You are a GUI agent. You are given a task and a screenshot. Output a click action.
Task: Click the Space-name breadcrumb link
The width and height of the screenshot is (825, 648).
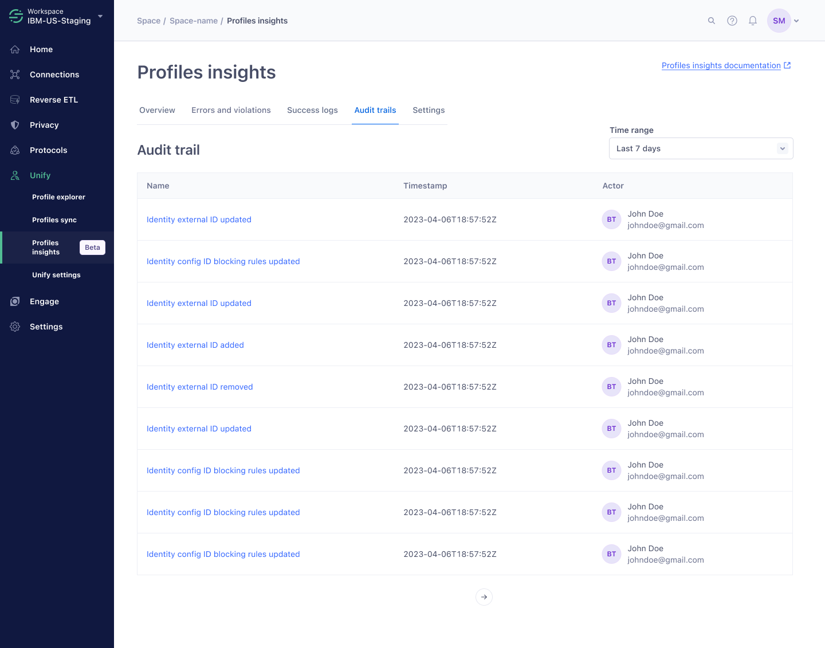pyautogui.click(x=194, y=21)
